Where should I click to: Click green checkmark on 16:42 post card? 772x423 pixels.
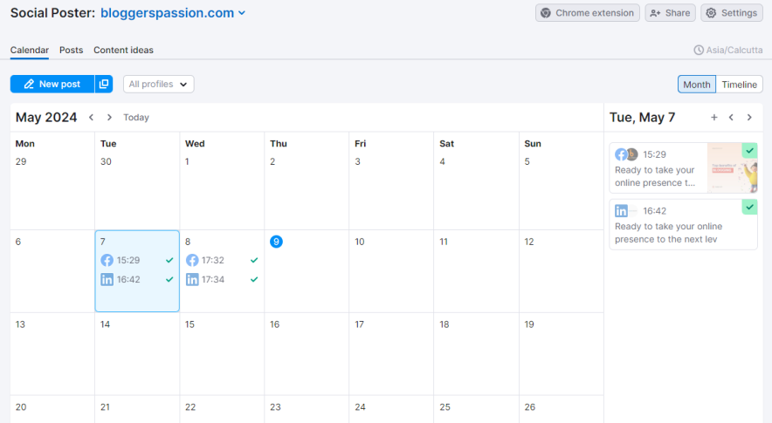(x=749, y=207)
